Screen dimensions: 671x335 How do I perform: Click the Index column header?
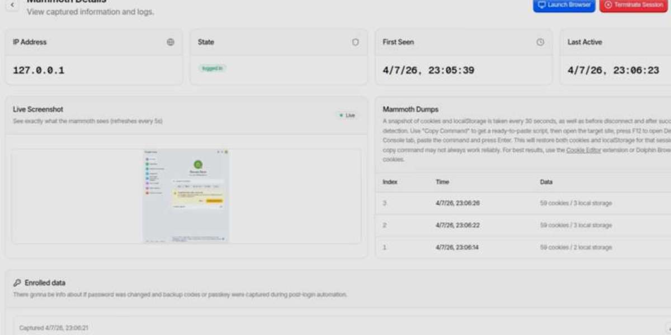point(390,182)
